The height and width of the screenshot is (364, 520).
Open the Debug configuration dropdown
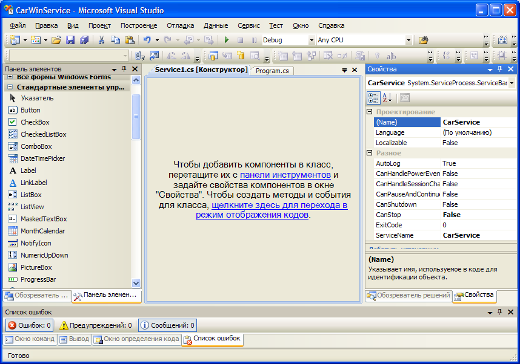[x=312, y=40]
